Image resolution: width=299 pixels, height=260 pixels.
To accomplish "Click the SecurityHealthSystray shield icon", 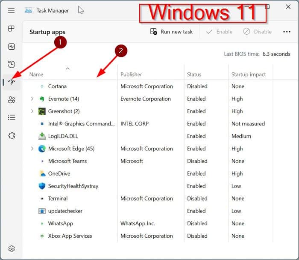I will coord(42,186).
